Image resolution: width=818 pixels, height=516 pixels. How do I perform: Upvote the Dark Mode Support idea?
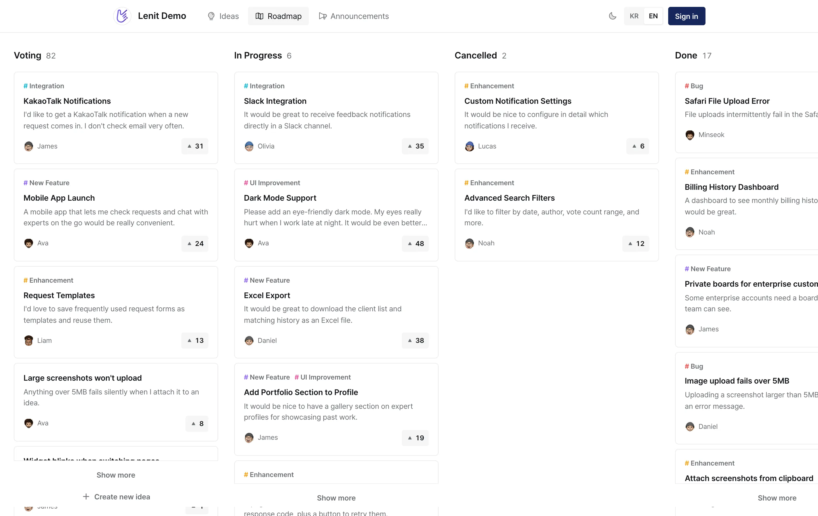(415, 243)
